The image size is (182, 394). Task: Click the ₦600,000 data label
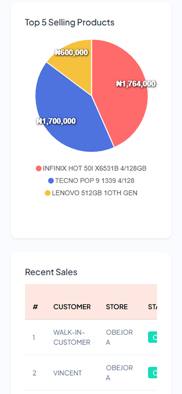click(x=71, y=52)
